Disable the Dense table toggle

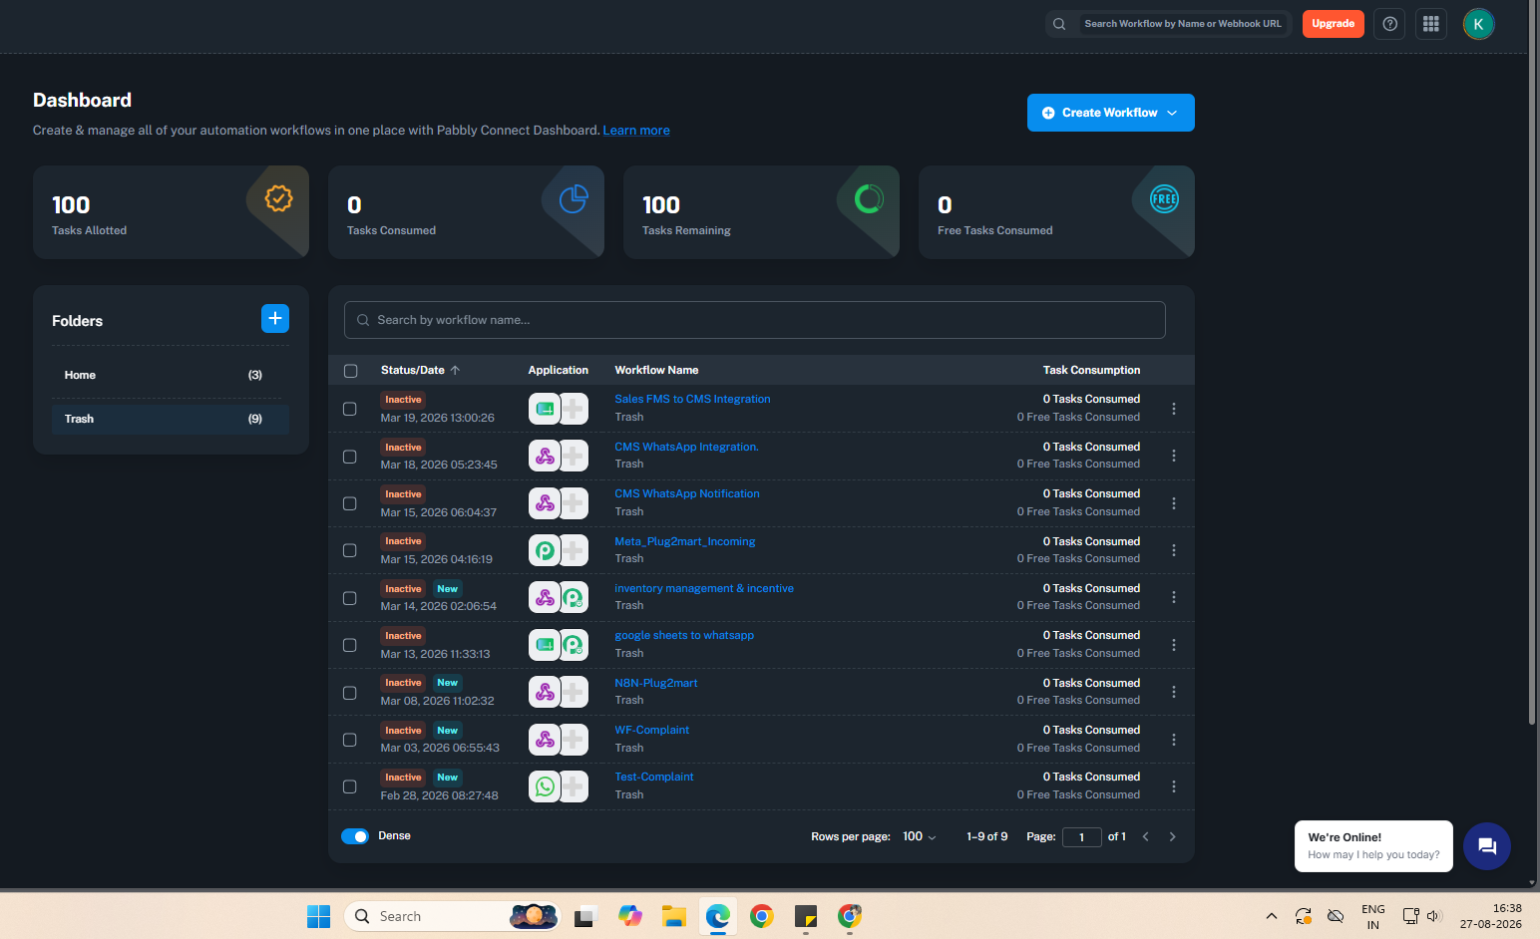point(355,836)
